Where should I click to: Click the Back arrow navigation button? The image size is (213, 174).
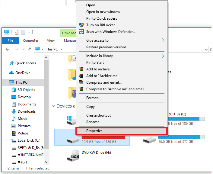[x=8, y=49]
